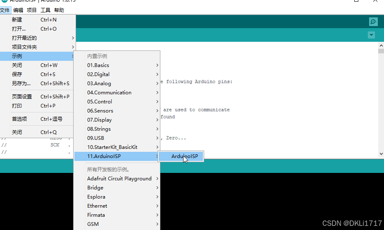The height and width of the screenshot is (230, 384).
Task: Expand the 打开最近的 submenu
Action: [37, 38]
